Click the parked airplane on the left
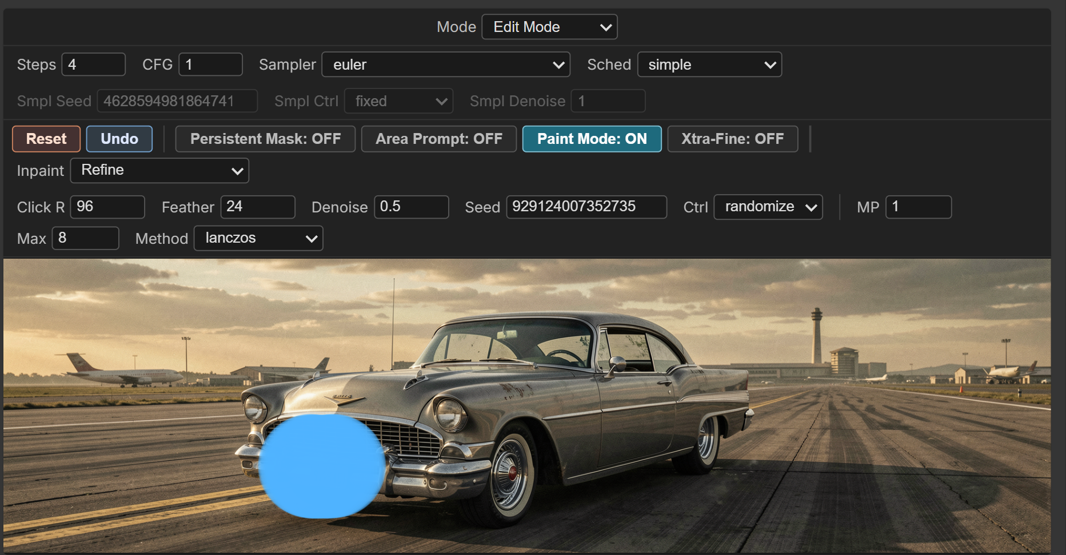 coord(118,371)
